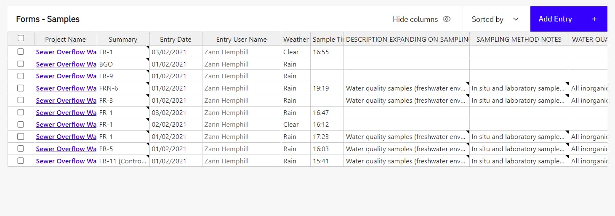615x216 pixels.
Task: Expand the FRN-6 description cell text
Action: tap(406, 88)
